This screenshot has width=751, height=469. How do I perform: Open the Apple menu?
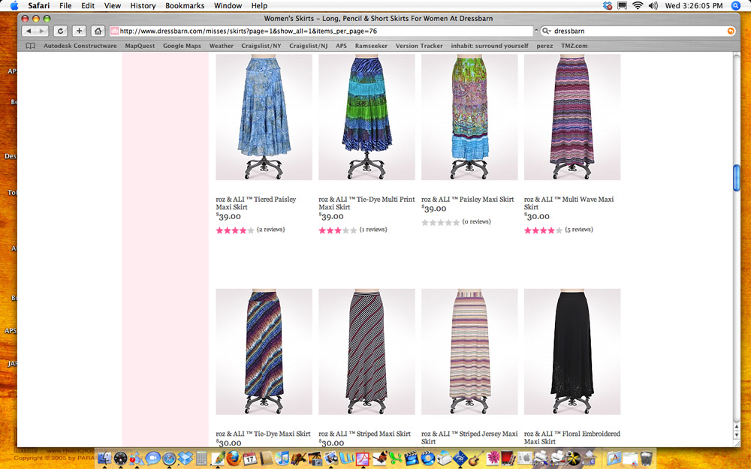point(14,6)
